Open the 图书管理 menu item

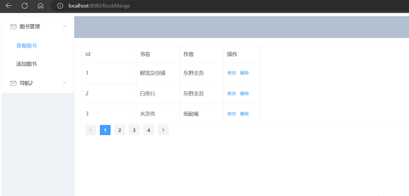tap(38, 27)
